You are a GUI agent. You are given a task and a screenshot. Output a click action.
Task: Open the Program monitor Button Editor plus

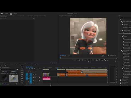115,61
